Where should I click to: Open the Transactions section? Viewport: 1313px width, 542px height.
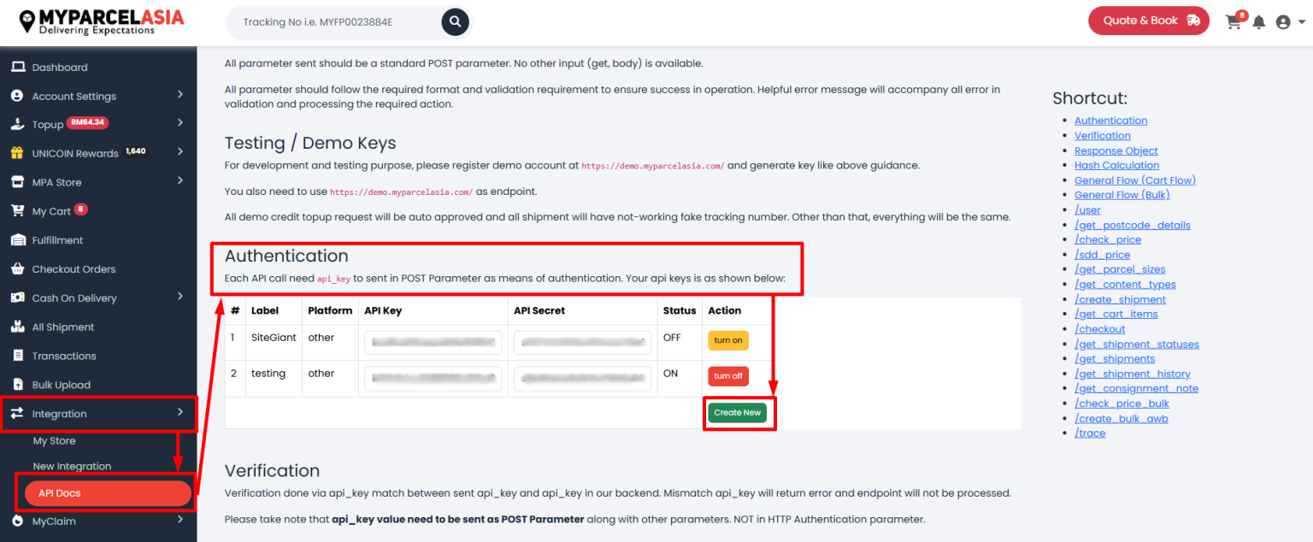coord(67,356)
